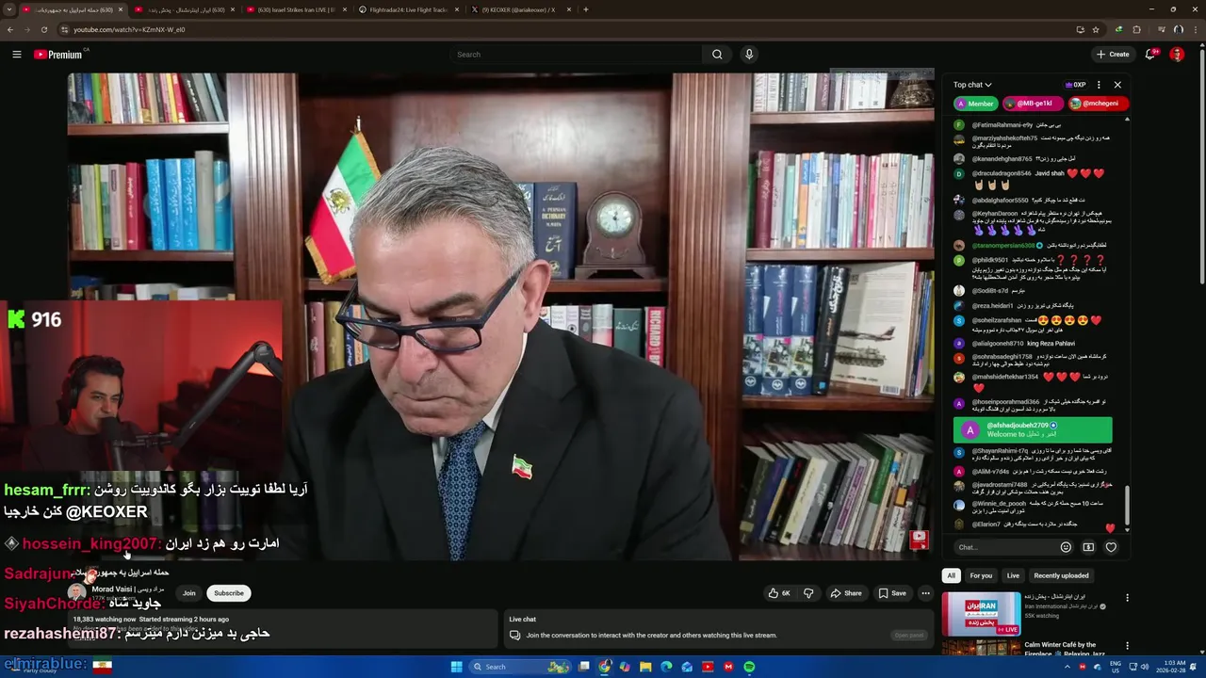Open the Morad Vaisi channel avatar
The width and height of the screenshot is (1206, 678).
[77, 592]
